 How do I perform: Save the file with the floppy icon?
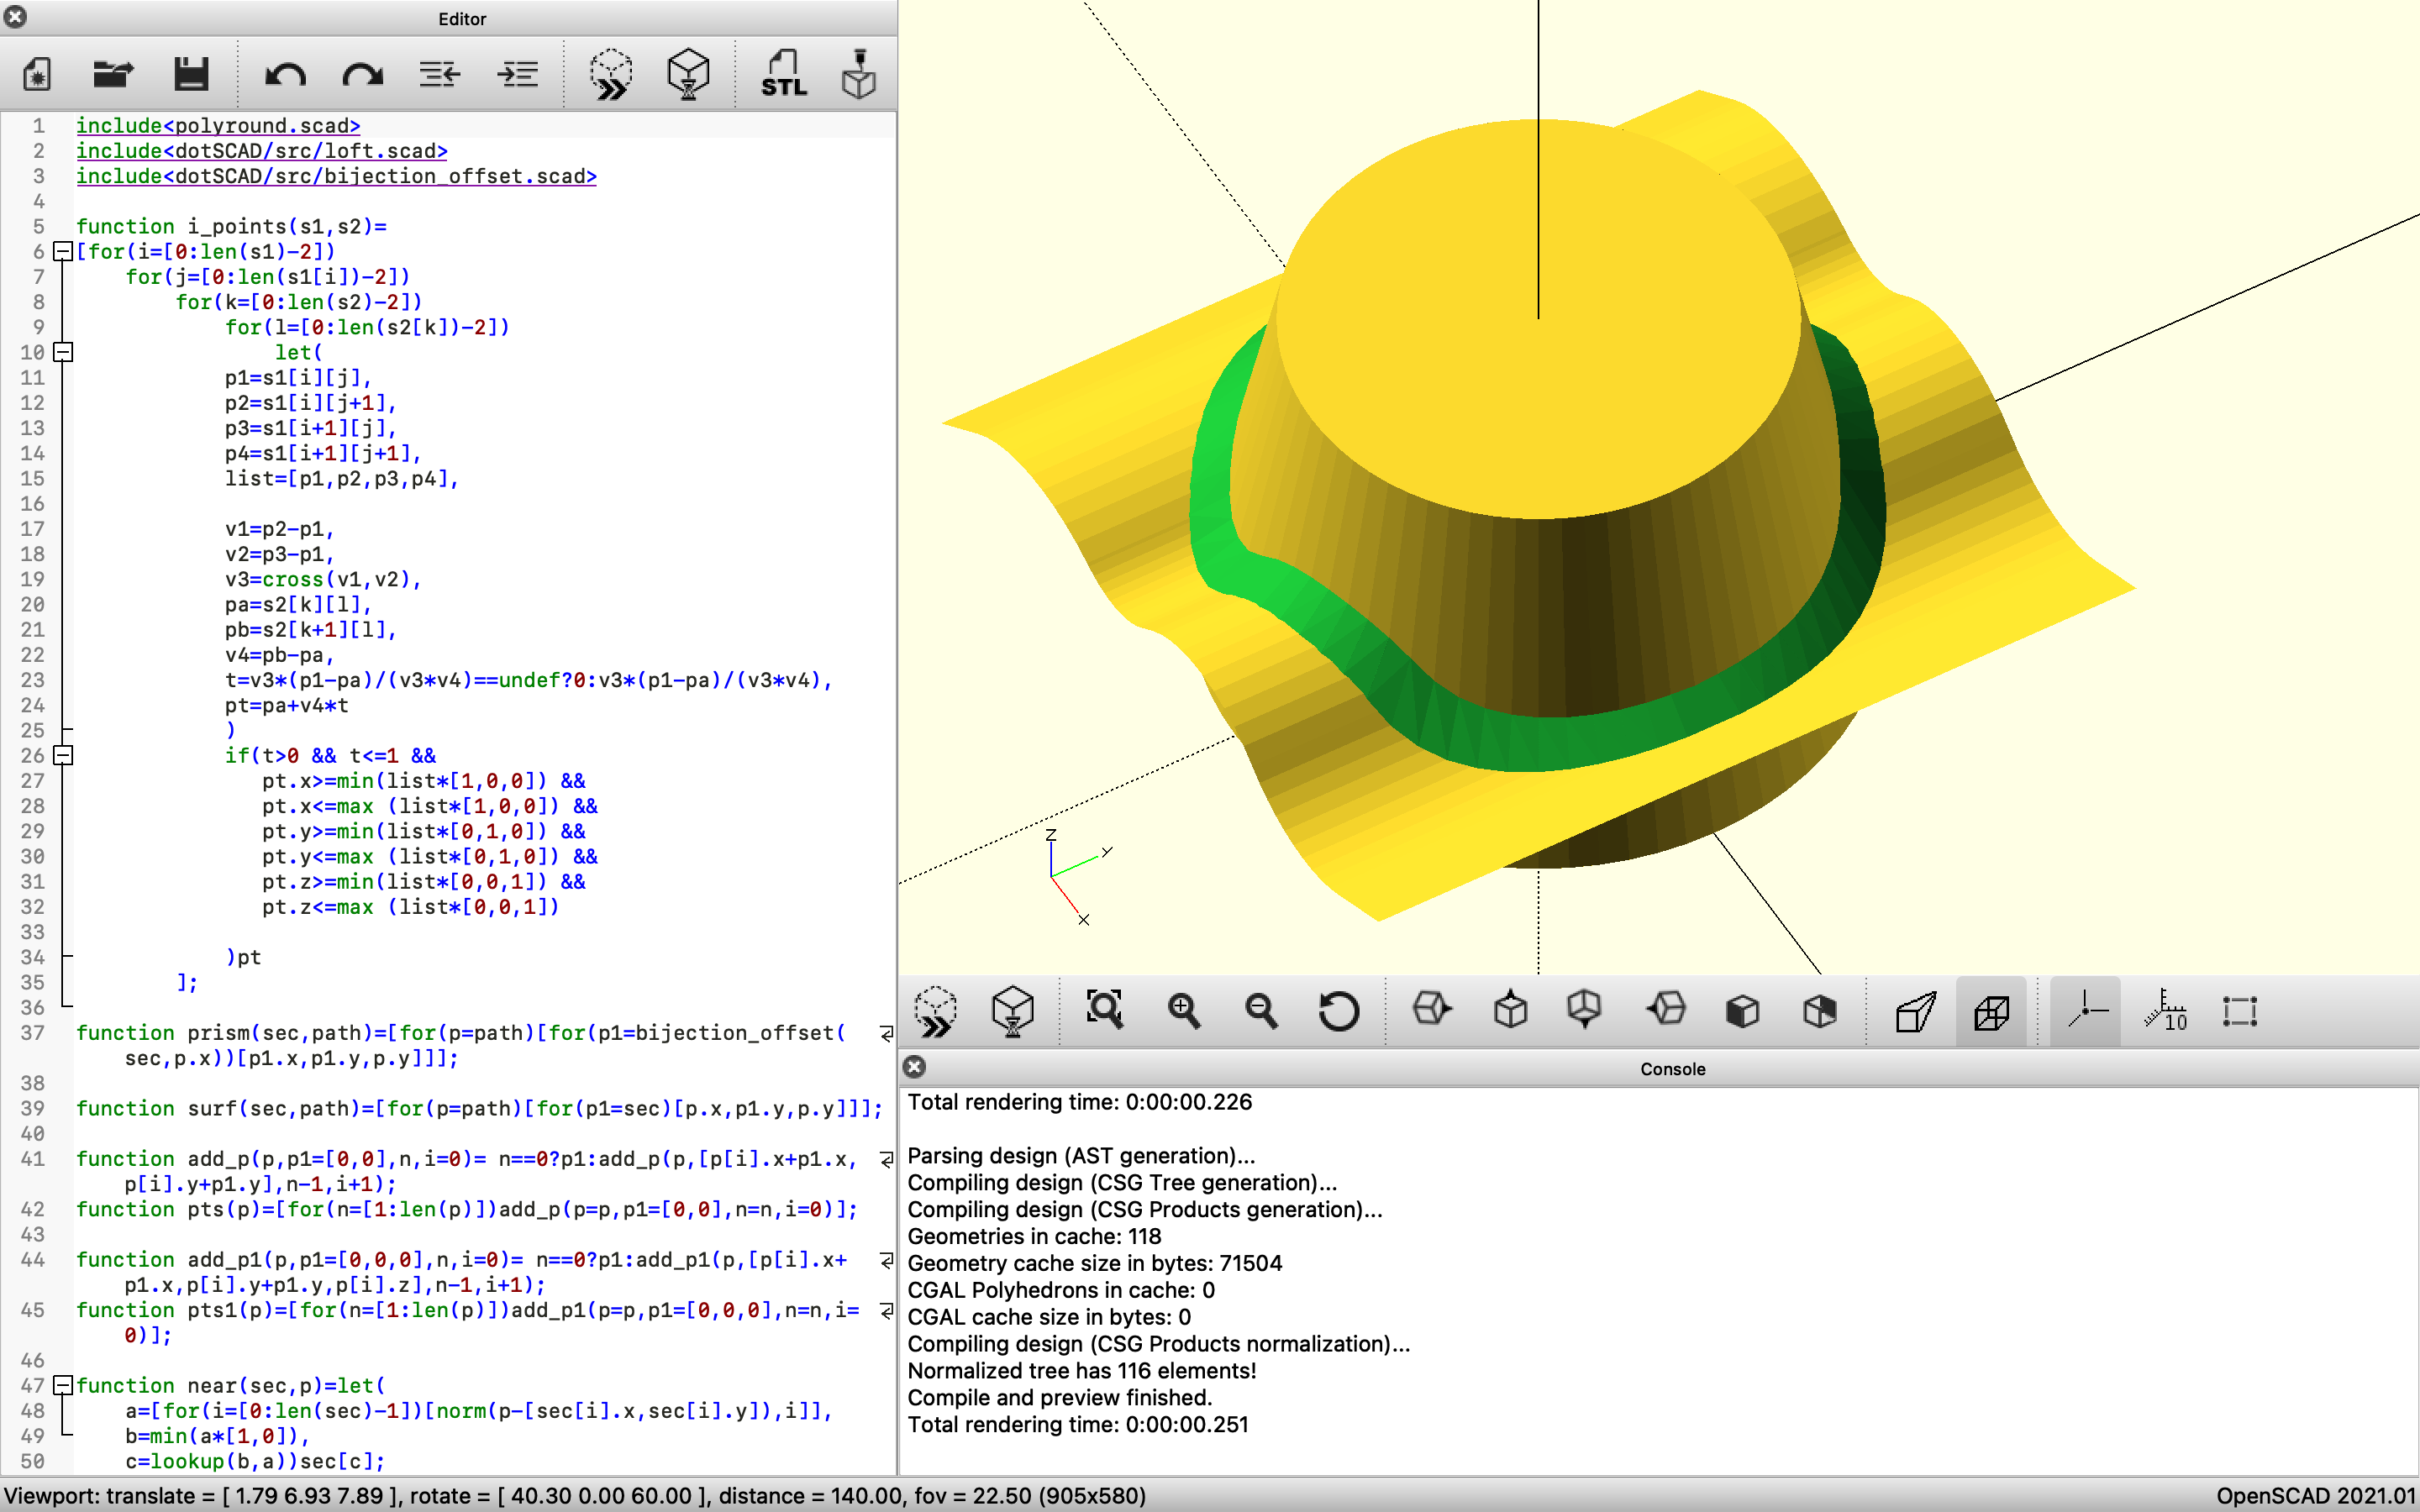(191, 74)
